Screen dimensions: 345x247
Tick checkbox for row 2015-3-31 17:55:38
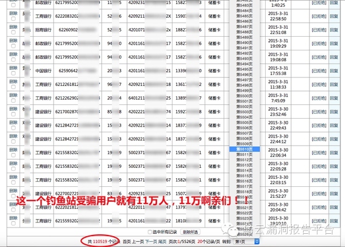coord(13,73)
